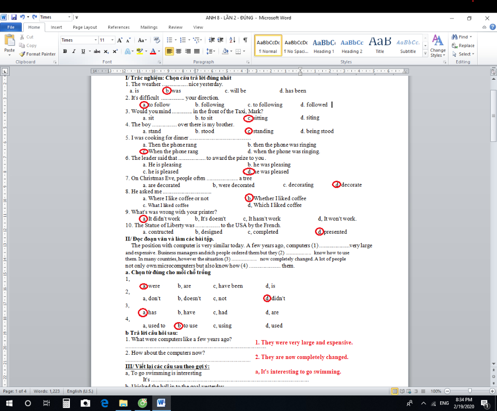
Task: Click the Words: 1,223 status indicator
Action: 47,391
